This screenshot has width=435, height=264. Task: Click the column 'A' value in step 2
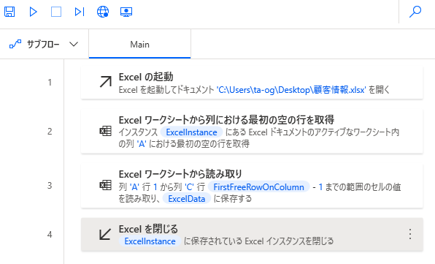pyautogui.click(x=141, y=143)
